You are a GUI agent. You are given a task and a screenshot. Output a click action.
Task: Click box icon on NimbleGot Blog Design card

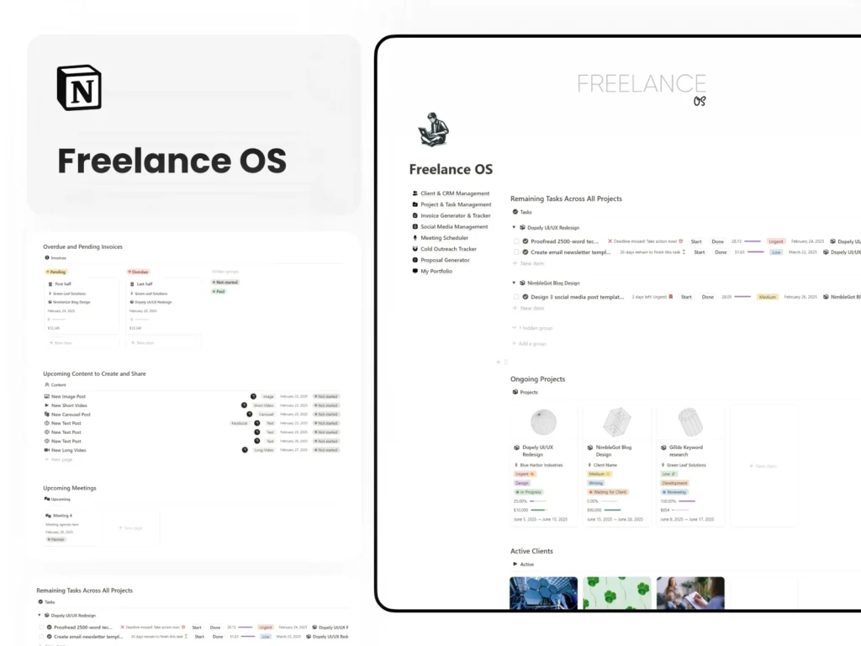pyautogui.click(x=590, y=447)
